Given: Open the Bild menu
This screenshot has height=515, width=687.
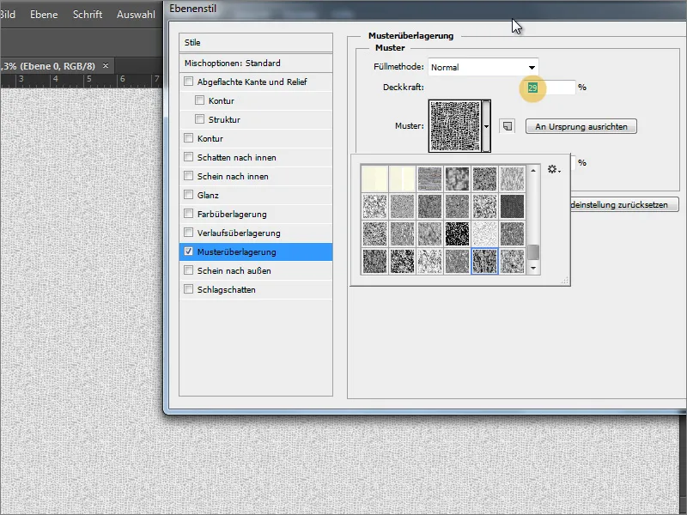Looking at the screenshot, I should click(x=8, y=15).
